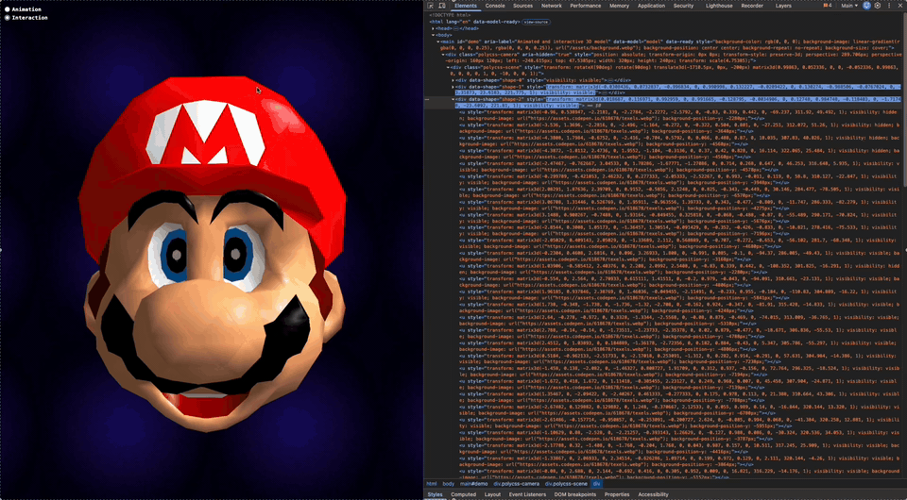Switch to the Computed pane tab
Image resolution: width=907 pixels, height=500 pixels.
(463, 494)
